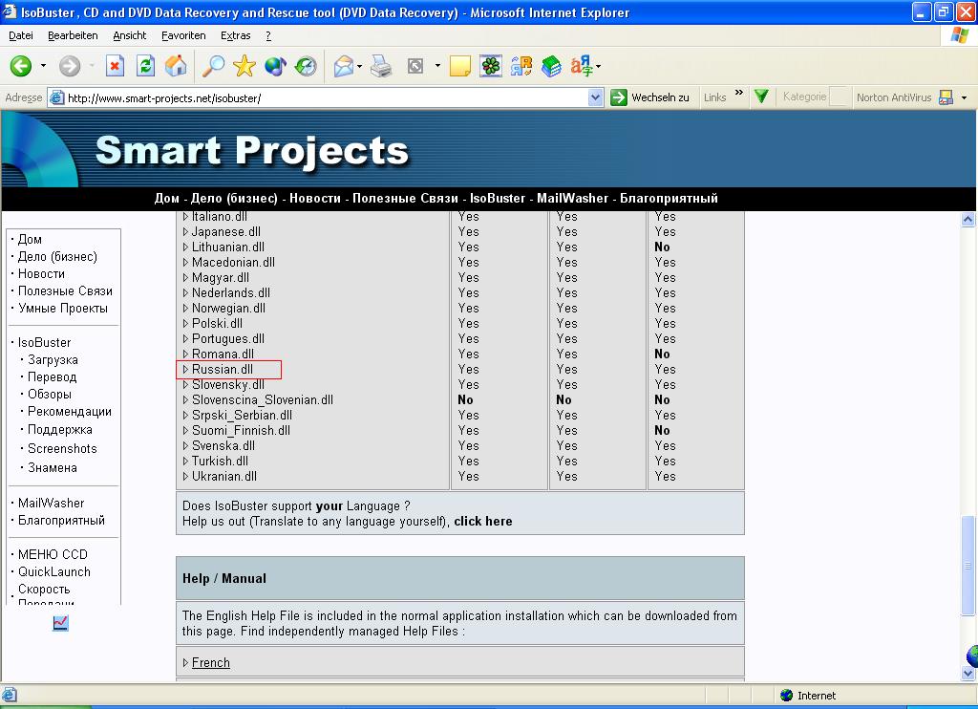This screenshot has width=978, height=709.
Task: Click the page icon in the address bar
Action: coord(56,98)
